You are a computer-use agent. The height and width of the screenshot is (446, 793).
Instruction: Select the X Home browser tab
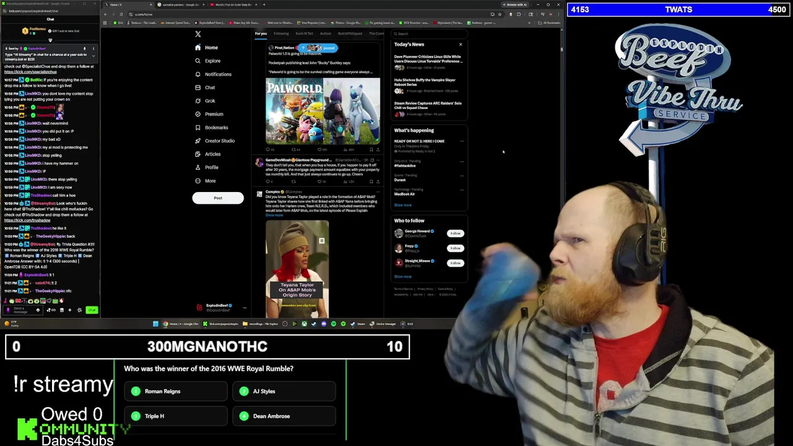128,4
